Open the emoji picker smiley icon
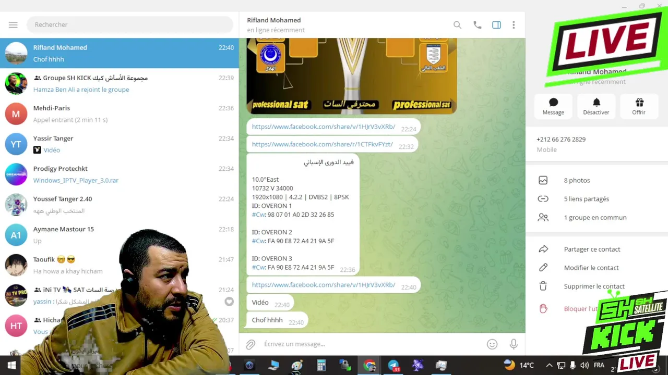The image size is (668, 375). tap(492, 344)
